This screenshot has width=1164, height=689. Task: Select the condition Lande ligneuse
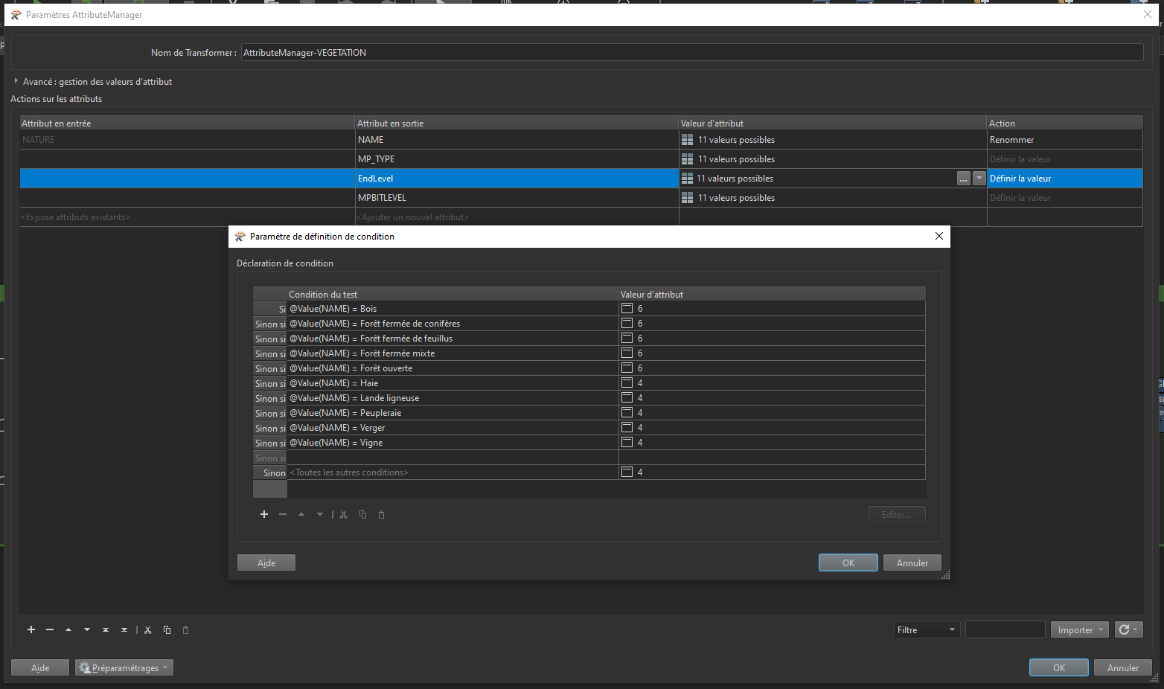pos(453,397)
